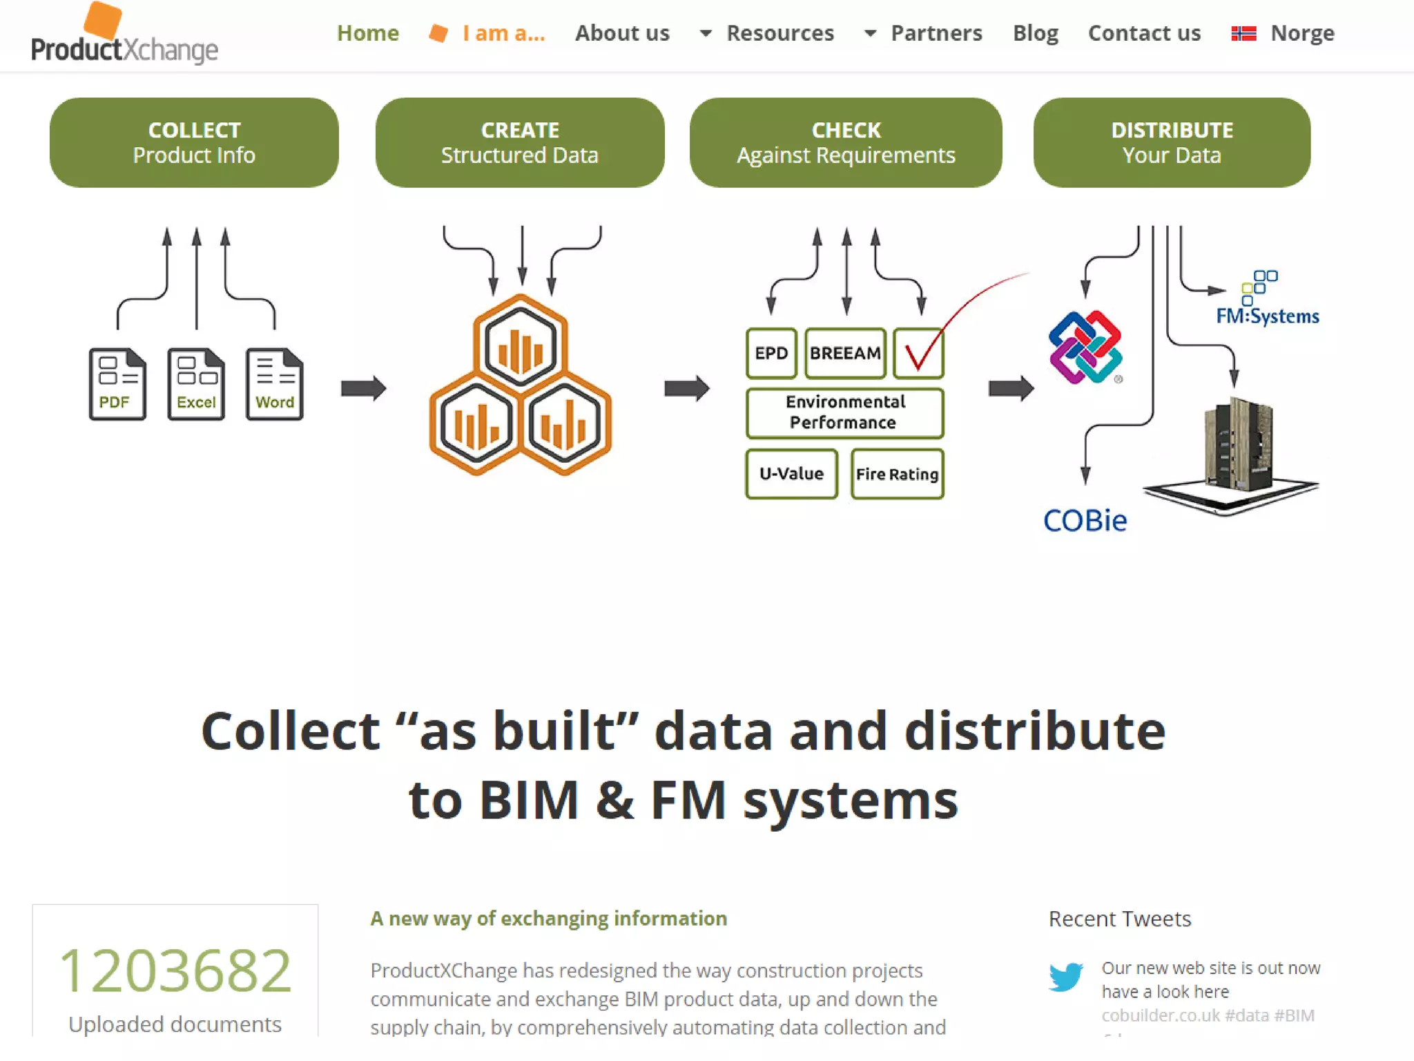Open the 'I am a...' menu

point(503,33)
